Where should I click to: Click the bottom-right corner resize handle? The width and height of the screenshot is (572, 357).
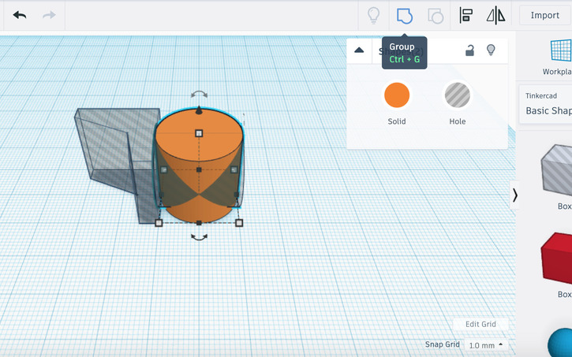pos(239,222)
